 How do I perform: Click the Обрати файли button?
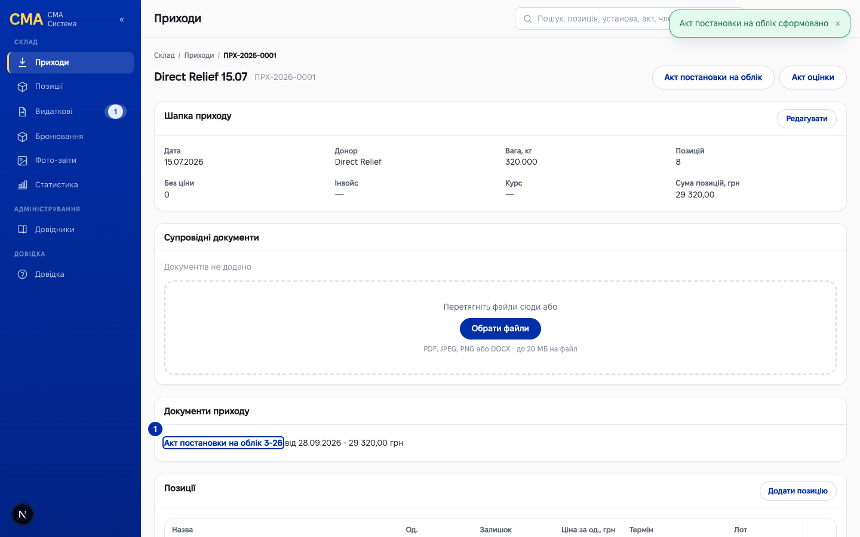point(500,329)
